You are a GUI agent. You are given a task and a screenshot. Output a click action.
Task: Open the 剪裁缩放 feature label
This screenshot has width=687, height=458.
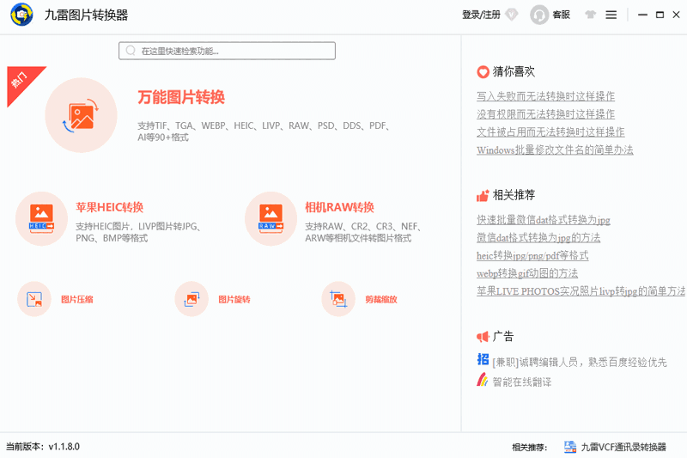click(x=381, y=299)
